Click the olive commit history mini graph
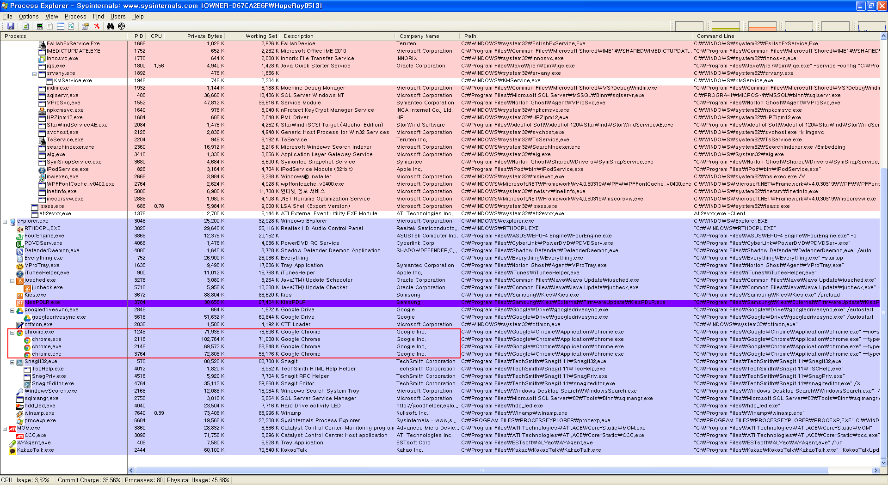The height and width of the screenshot is (485, 888). 726,26
